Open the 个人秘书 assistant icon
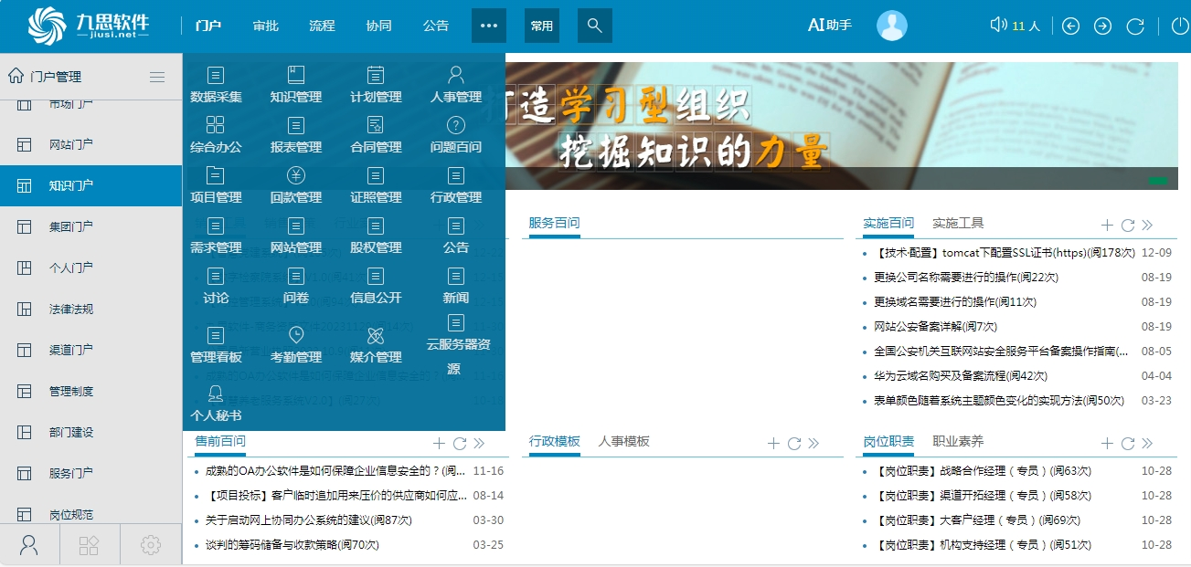 [x=216, y=394]
